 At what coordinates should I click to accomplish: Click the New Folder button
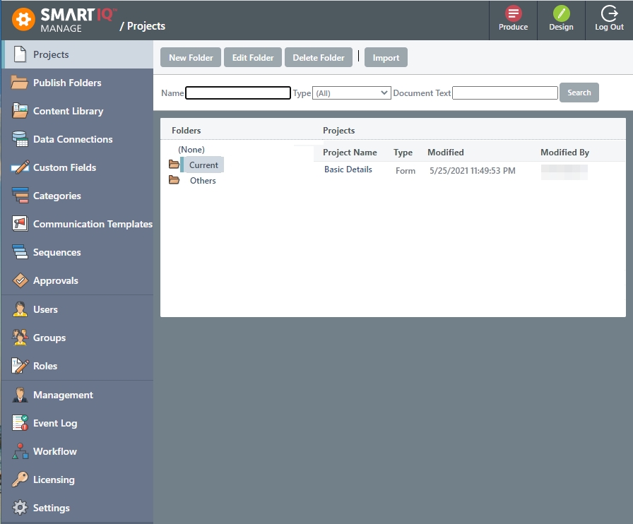tap(191, 57)
